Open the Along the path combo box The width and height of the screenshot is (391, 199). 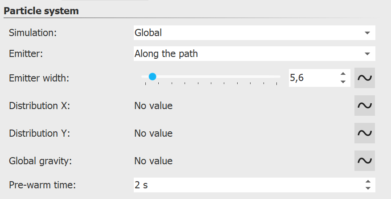pos(245,54)
